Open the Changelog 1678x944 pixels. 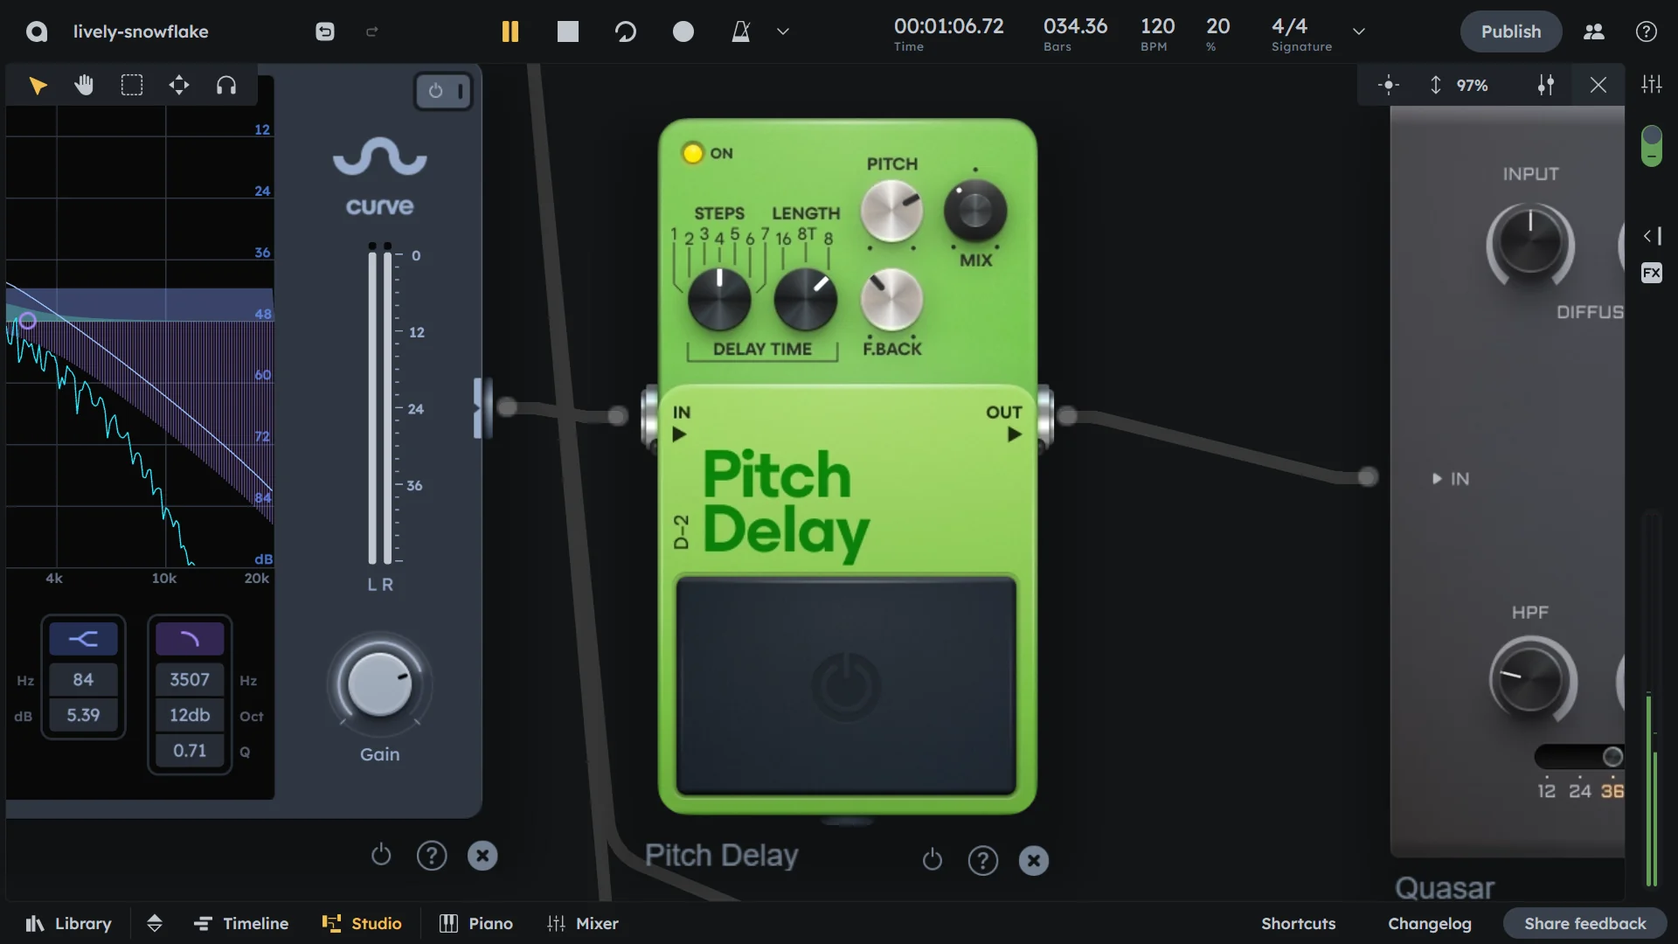[x=1429, y=923]
